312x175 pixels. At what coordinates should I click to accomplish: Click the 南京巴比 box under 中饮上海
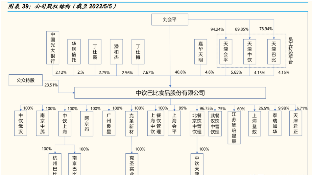coord(75,164)
